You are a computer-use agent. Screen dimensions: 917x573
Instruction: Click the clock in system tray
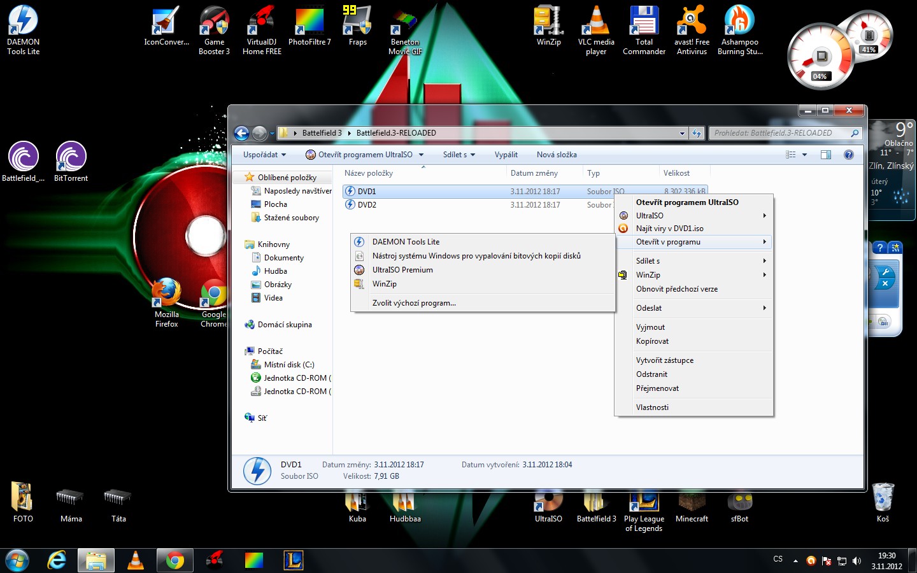(886, 561)
